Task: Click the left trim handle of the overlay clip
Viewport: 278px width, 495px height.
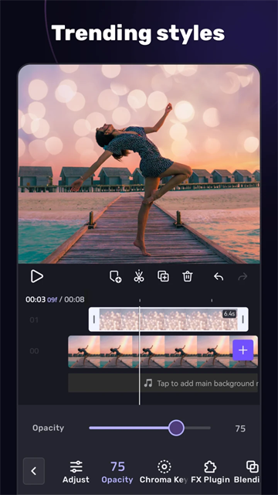Action: pyautogui.click(x=94, y=319)
